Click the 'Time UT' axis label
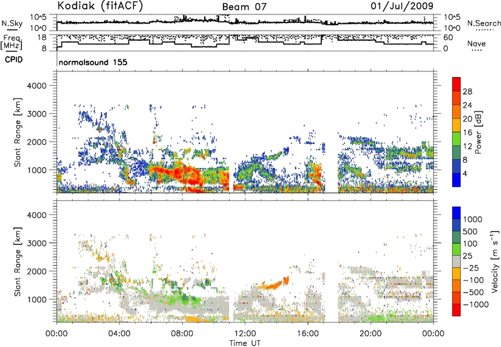The width and height of the screenshot is (501, 347). [245, 343]
